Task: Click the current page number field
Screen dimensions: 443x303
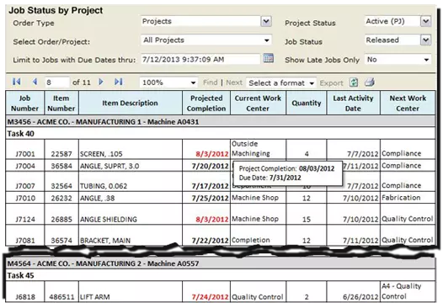Action: (x=56, y=82)
